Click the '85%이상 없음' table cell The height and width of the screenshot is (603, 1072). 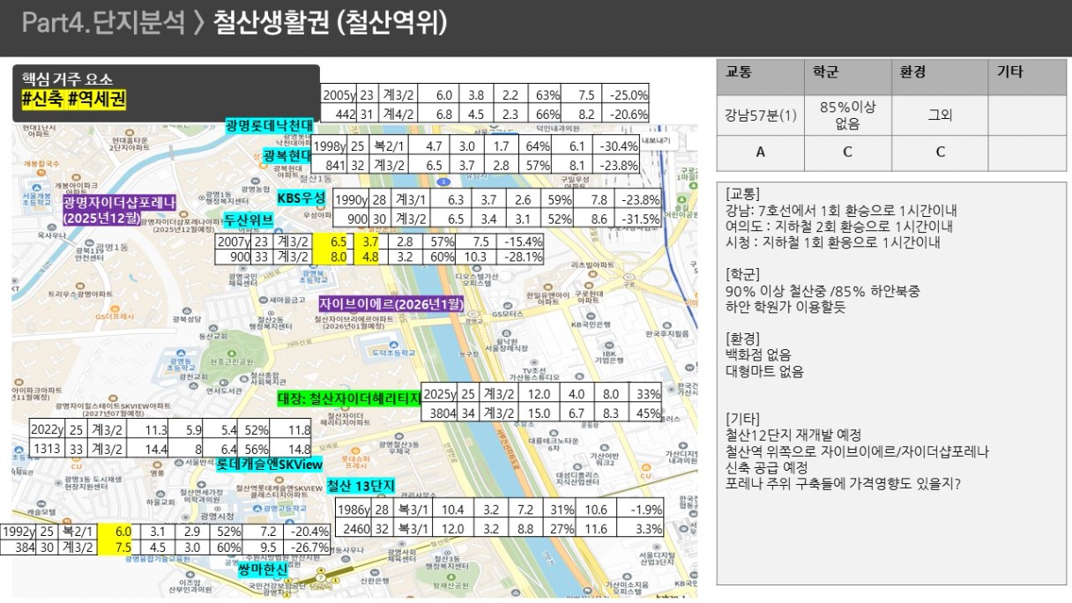coord(847,115)
